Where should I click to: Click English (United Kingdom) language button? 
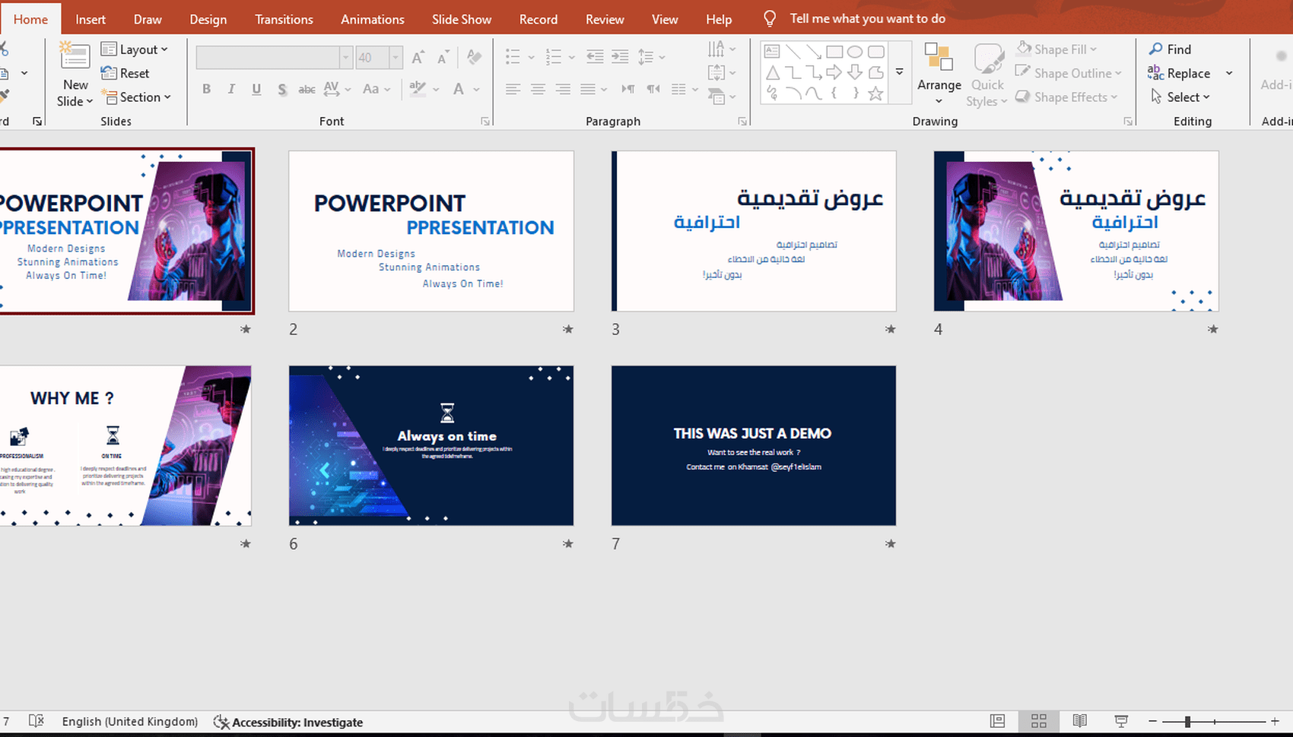129,722
